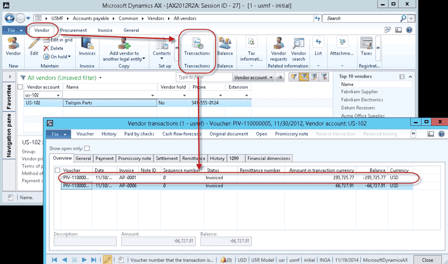The height and width of the screenshot is (264, 448).
Task: Click the help icon in main window
Action: [x=409, y=30]
